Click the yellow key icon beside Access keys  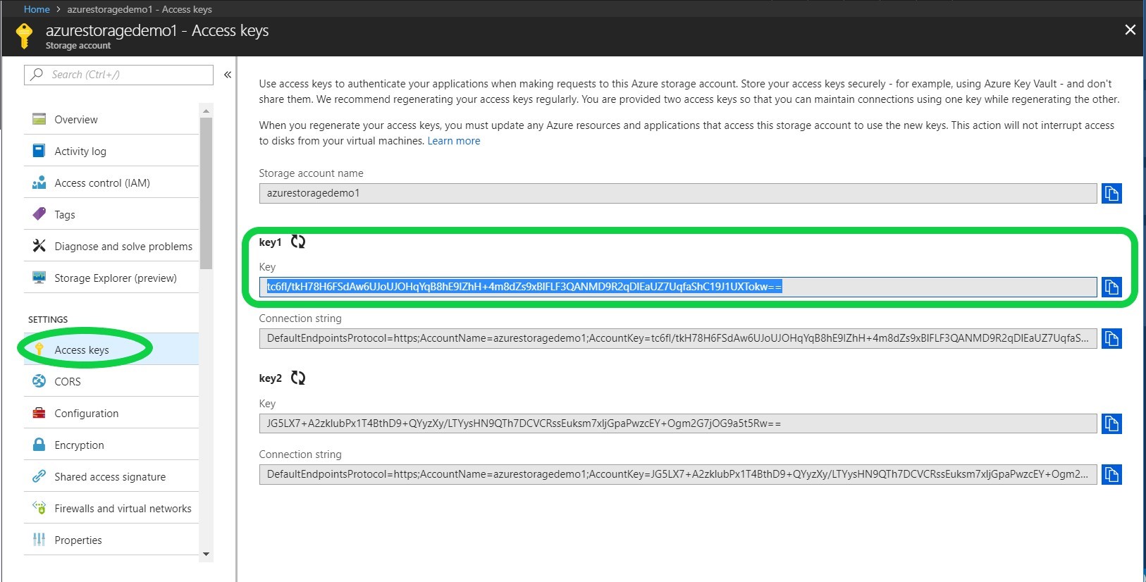pyautogui.click(x=39, y=349)
